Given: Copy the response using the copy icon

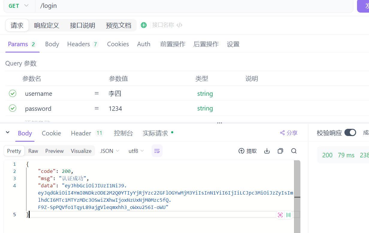Looking at the screenshot, I should 280,151.
